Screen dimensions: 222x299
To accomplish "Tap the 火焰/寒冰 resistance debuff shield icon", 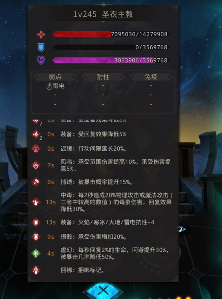I will pos(36,222).
